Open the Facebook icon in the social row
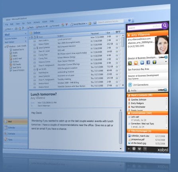 148,62
